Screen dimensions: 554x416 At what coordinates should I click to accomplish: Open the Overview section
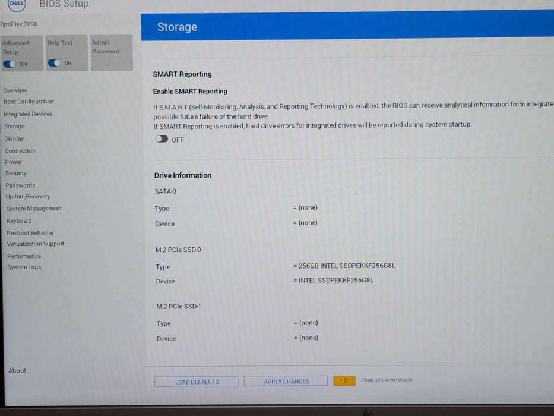15,90
